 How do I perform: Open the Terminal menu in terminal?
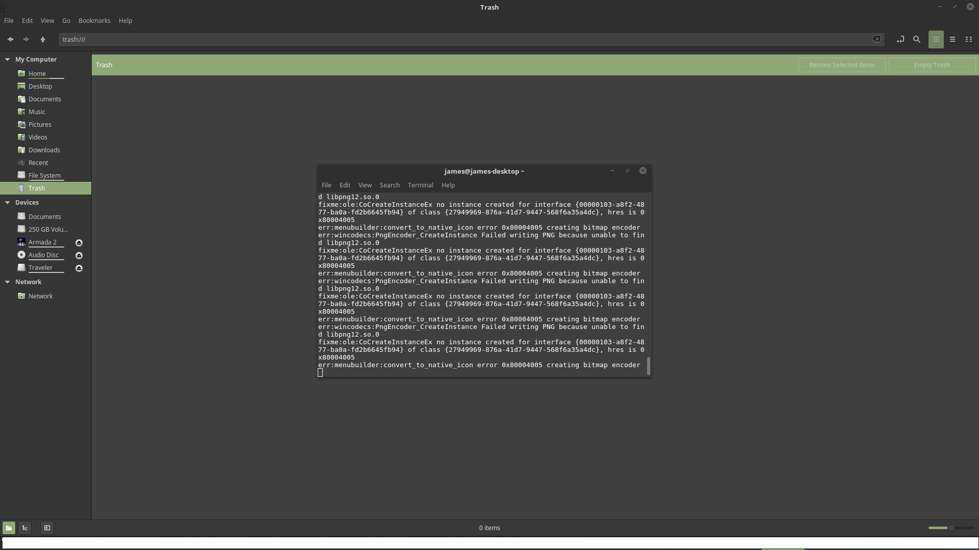coord(421,185)
